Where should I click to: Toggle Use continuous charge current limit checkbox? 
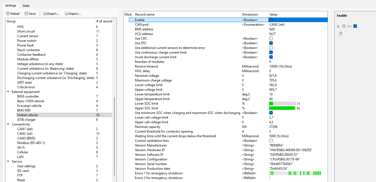click(271, 52)
